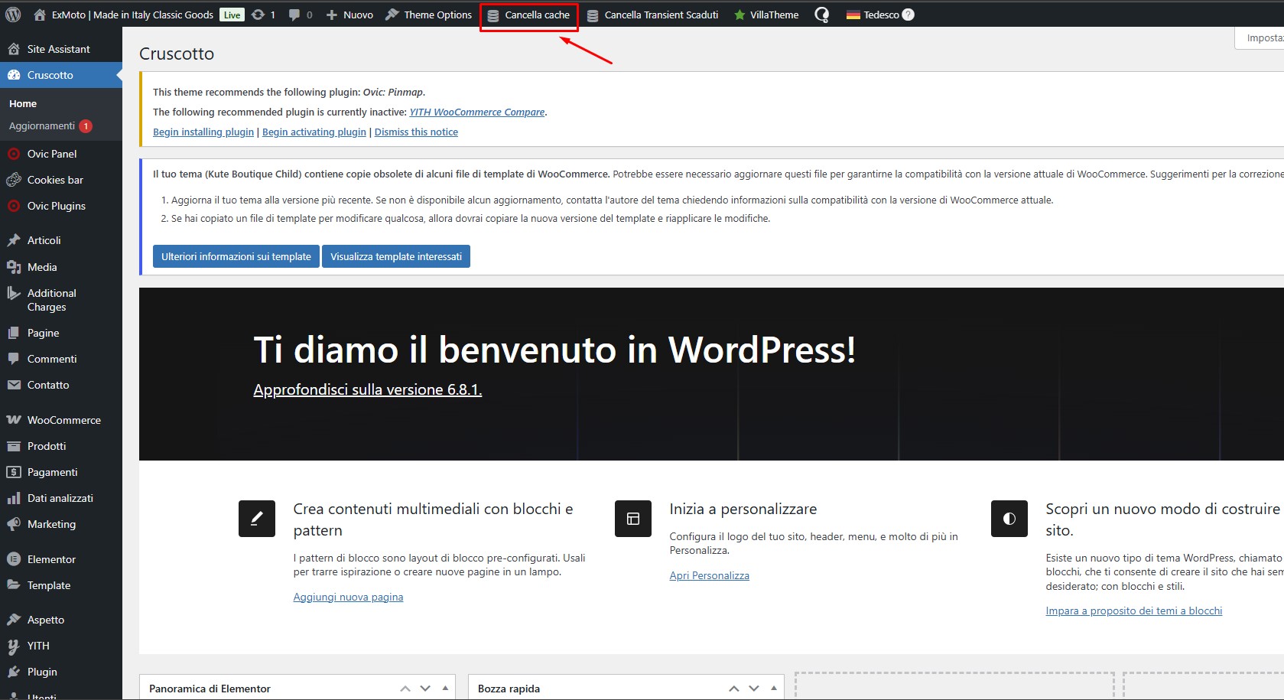Click the pencil icon for block patterns card

(x=257, y=519)
